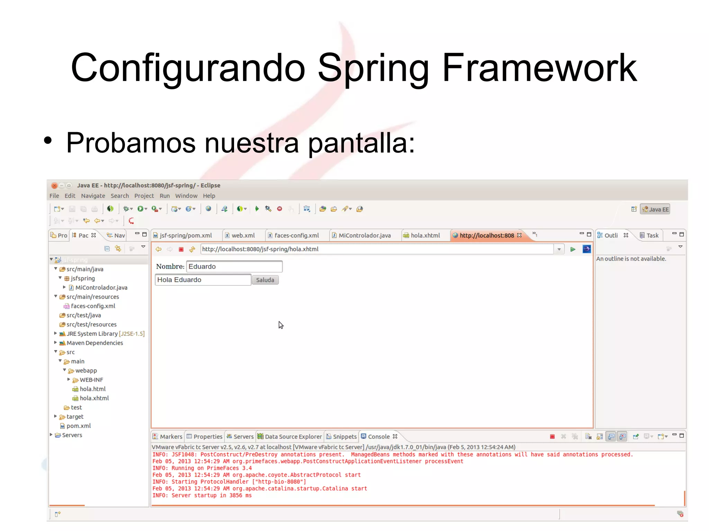709x531 pixels.
Task: Open the URL history dropdown arrow
Action: pos(559,249)
